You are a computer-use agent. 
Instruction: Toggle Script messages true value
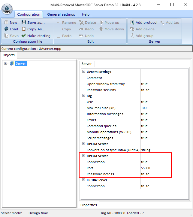164,138
